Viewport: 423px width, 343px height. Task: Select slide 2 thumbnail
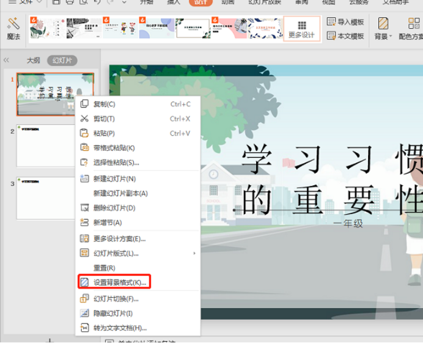click(x=46, y=146)
